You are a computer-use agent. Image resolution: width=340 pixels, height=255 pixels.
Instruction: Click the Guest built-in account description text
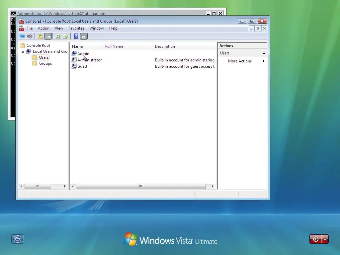coord(185,66)
